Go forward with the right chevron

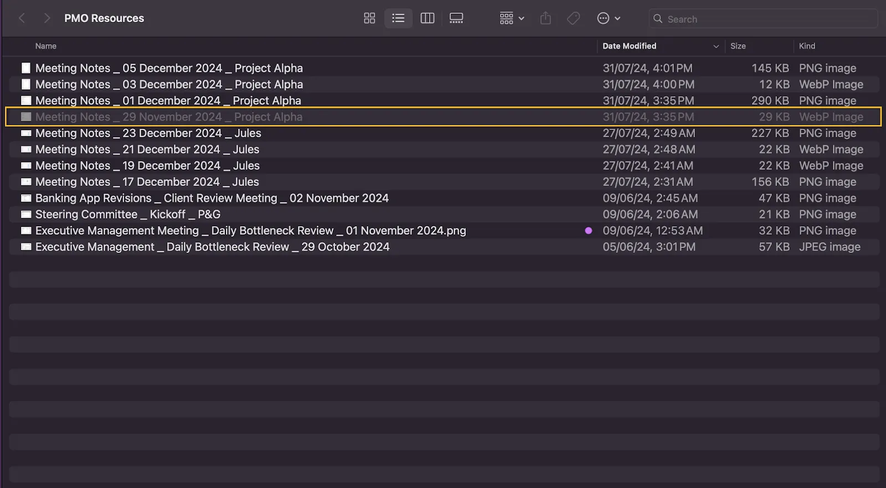(47, 18)
